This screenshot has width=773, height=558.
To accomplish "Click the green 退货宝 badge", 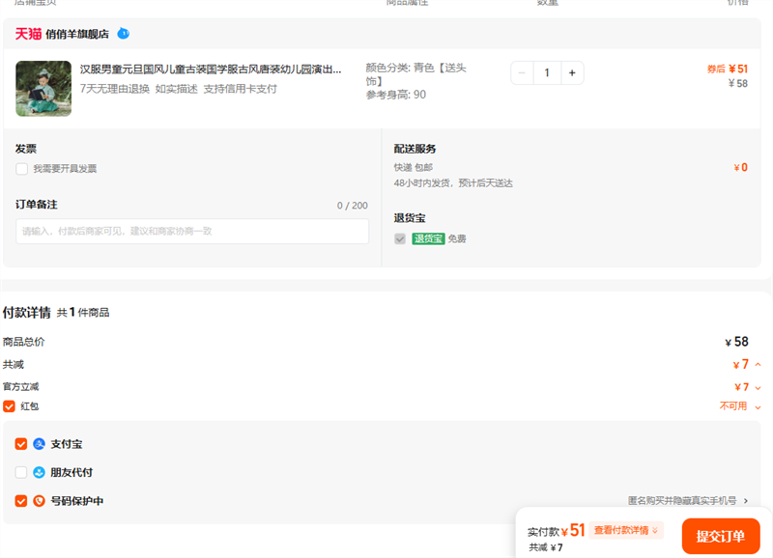I will pyautogui.click(x=428, y=238).
